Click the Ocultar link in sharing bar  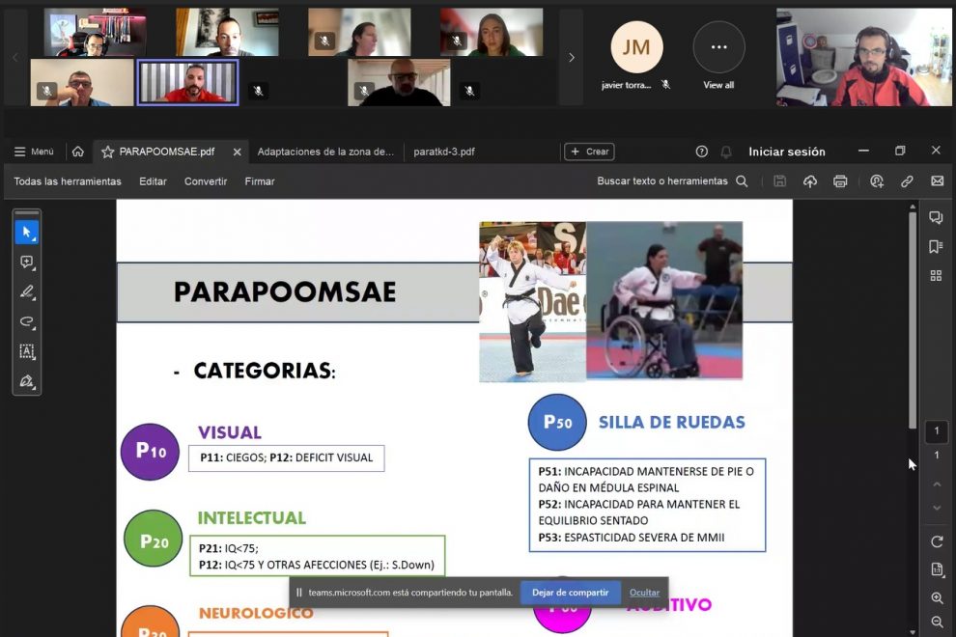(644, 593)
